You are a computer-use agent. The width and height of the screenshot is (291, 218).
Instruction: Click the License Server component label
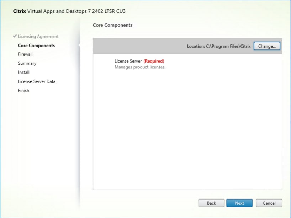tap(128, 61)
